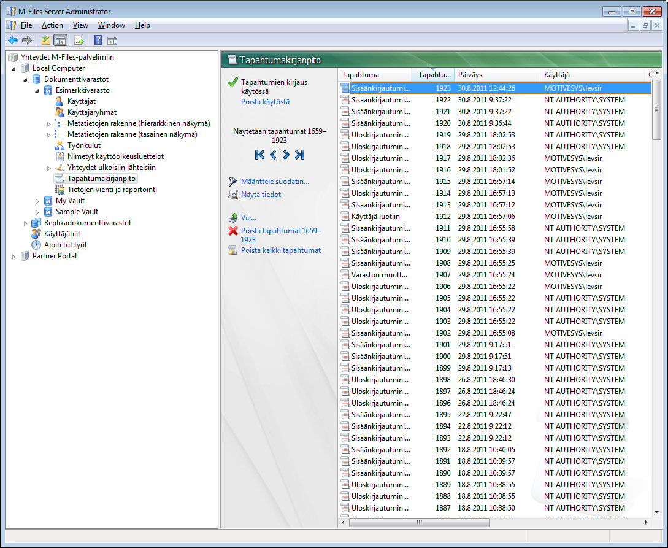The height and width of the screenshot is (548, 668).
Task: Click the filter icon beside Määrittele suodatin
Action: (x=232, y=182)
